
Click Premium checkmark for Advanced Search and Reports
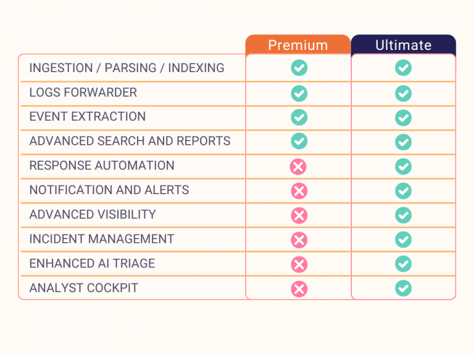click(299, 141)
